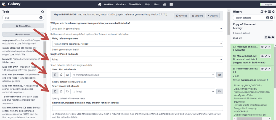276x120 pixels.
Task: Create a new history with plus icon
Action: click(266, 12)
